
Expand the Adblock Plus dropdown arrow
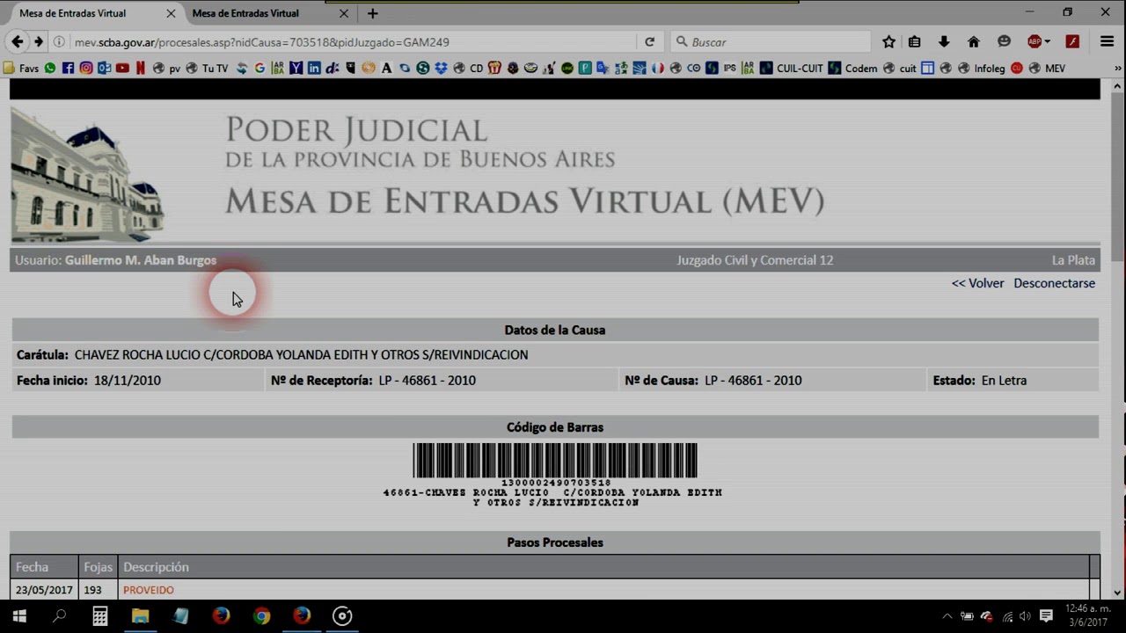[x=1047, y=41]
